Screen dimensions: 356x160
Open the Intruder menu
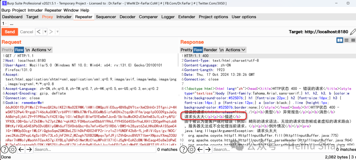click(x=35, y=10)
